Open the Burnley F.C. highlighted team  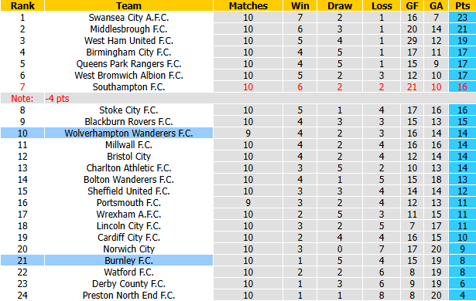point(128,260)
